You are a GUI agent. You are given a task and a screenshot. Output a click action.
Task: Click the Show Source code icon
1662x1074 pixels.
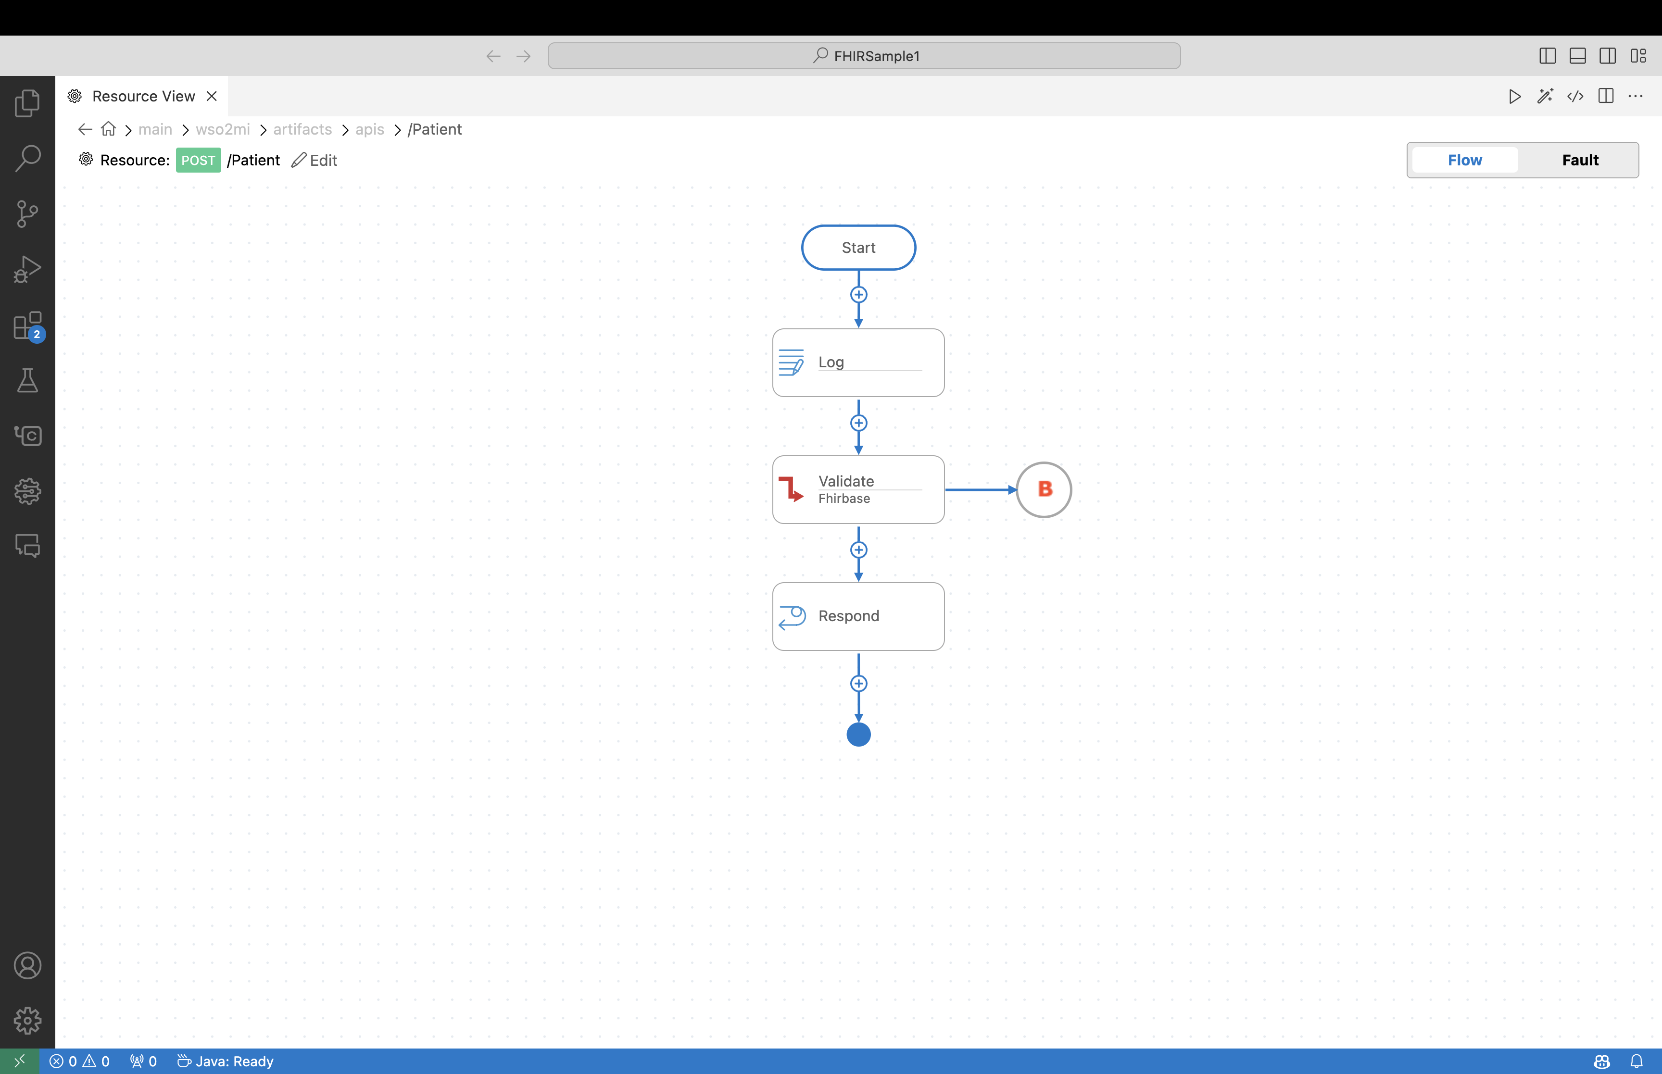click(x=1575, y=96)
